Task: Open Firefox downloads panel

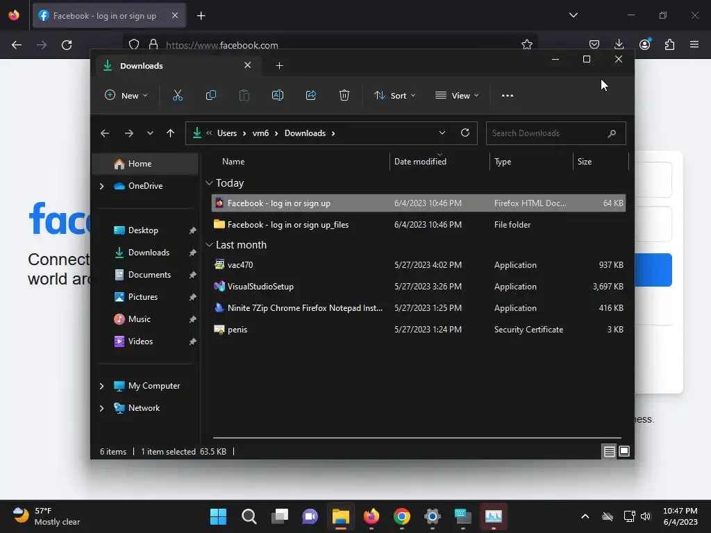Action: point(619,44)
